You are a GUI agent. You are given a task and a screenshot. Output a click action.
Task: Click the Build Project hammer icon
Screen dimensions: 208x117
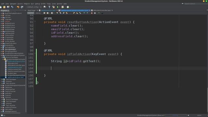[49, 7]
